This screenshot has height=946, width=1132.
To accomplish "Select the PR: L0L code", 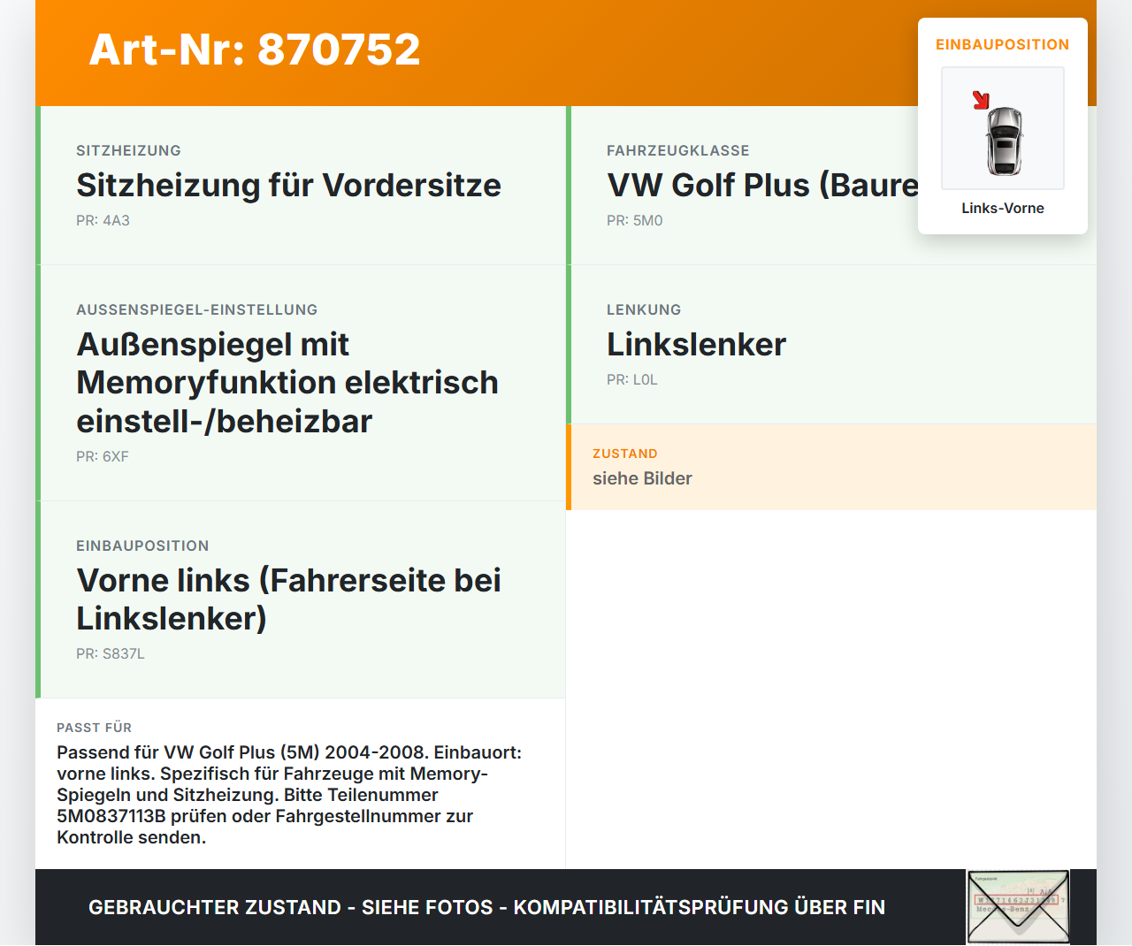I will click(631, 379).
